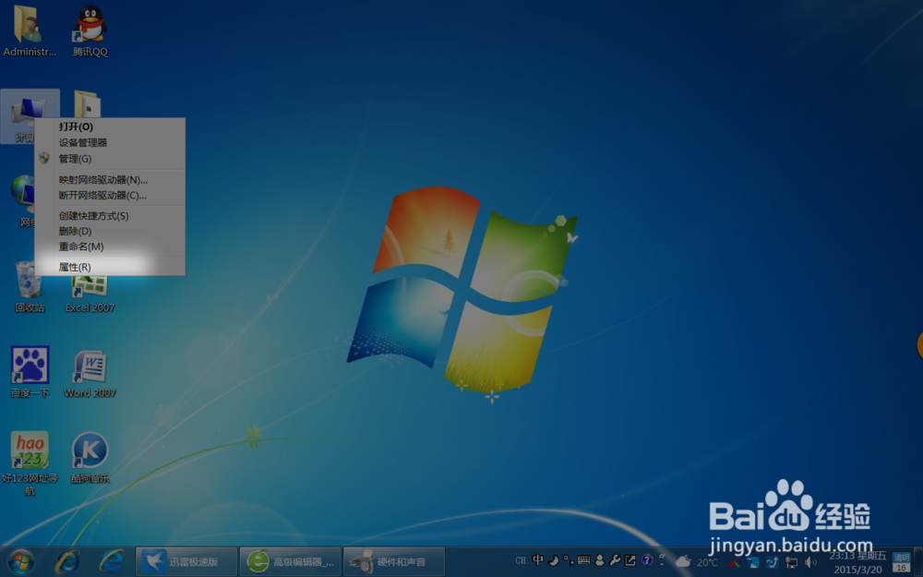The width and height of the screenshot is (923, 577).
Task: Select the folder icon beside Computer
Action: coord(87,104)
